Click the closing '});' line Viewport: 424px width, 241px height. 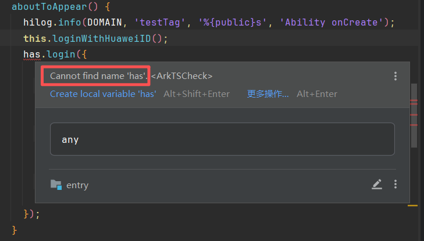tap(31, 214)
